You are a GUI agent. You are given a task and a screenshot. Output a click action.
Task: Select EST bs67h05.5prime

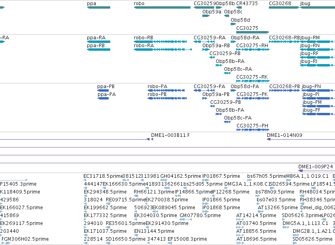(x=250, y=180)
